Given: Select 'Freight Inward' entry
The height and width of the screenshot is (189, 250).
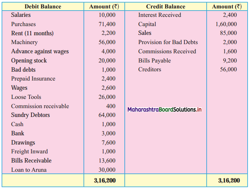Looking at the screenshot, I should click(30, 151).
